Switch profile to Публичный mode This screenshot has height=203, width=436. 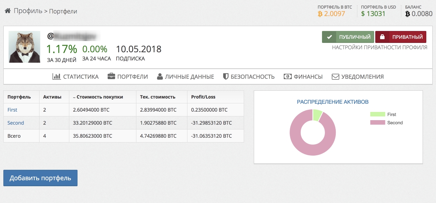(348, 37)
